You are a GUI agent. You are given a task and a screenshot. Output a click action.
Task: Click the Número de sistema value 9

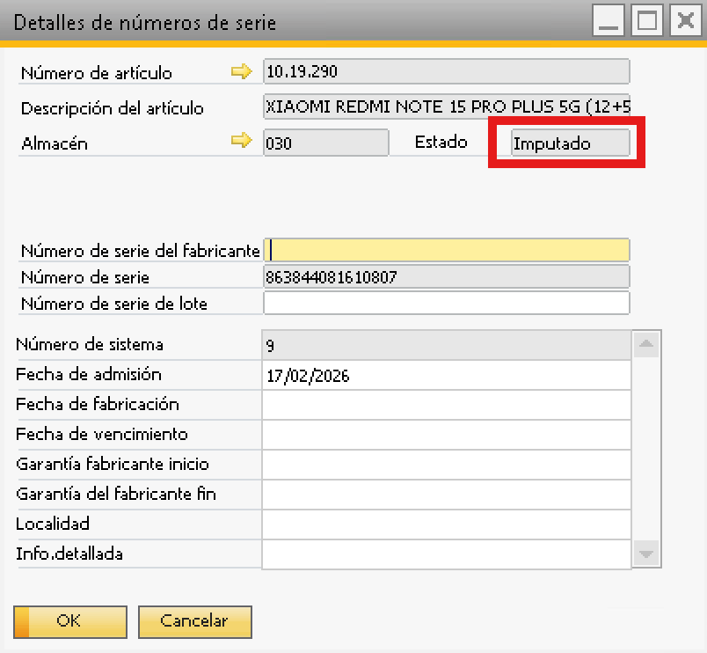coord(447,345)
